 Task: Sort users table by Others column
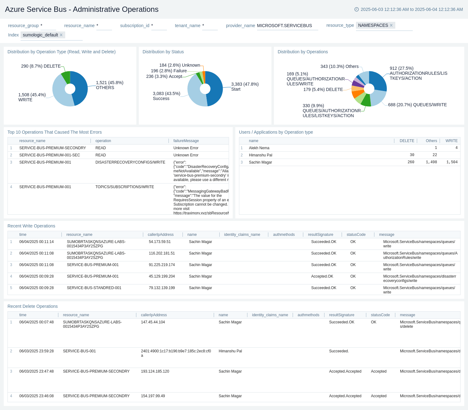431,141
